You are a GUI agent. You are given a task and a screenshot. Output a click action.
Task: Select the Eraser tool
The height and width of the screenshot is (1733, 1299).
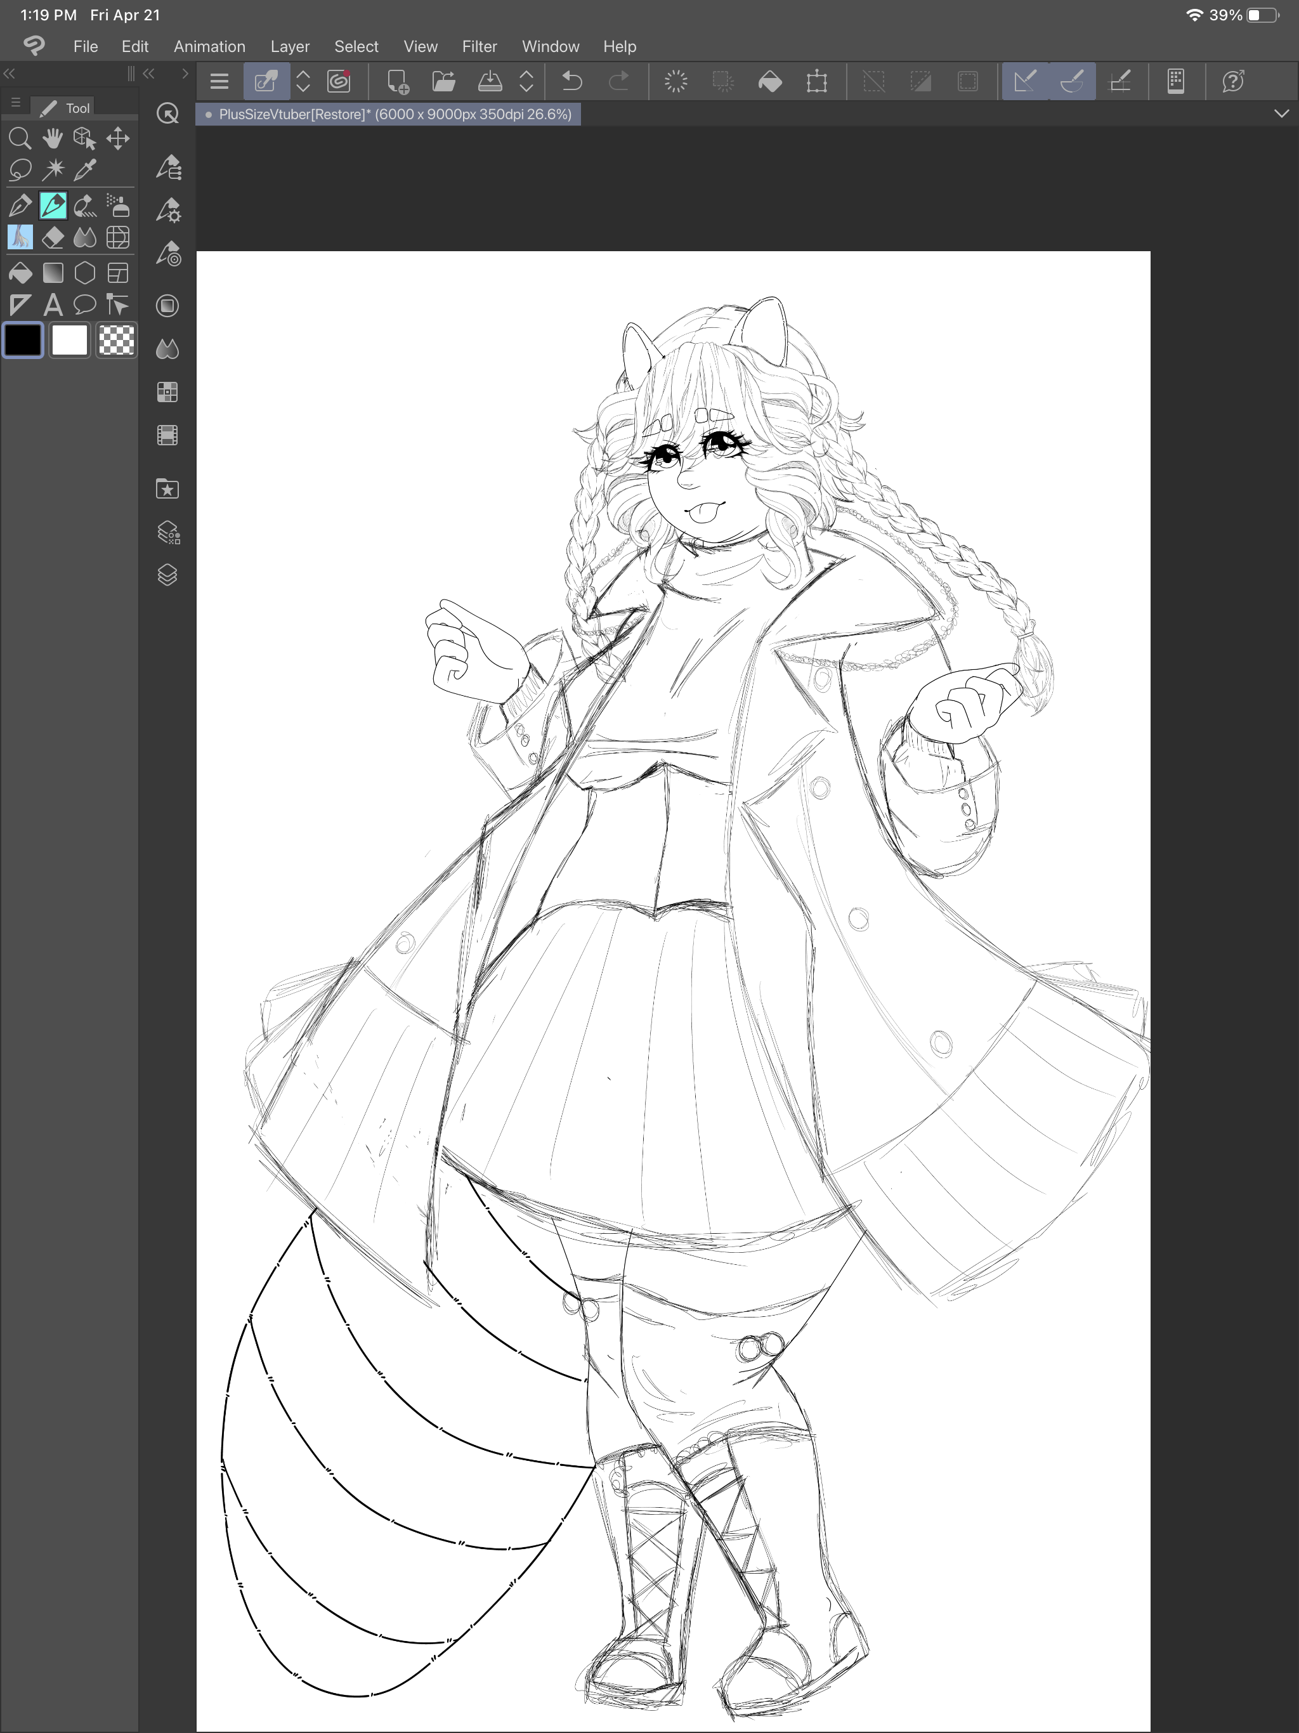[53, 237]
